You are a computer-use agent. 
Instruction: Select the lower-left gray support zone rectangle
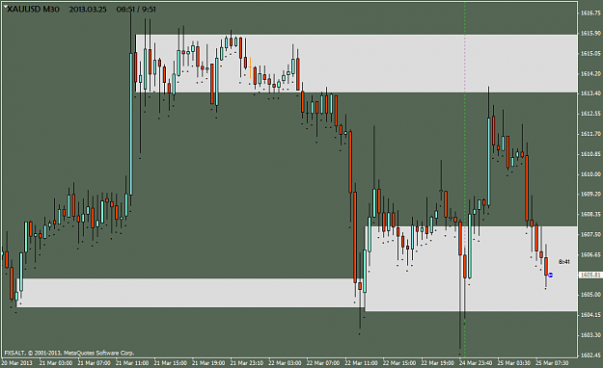point(190,293)
